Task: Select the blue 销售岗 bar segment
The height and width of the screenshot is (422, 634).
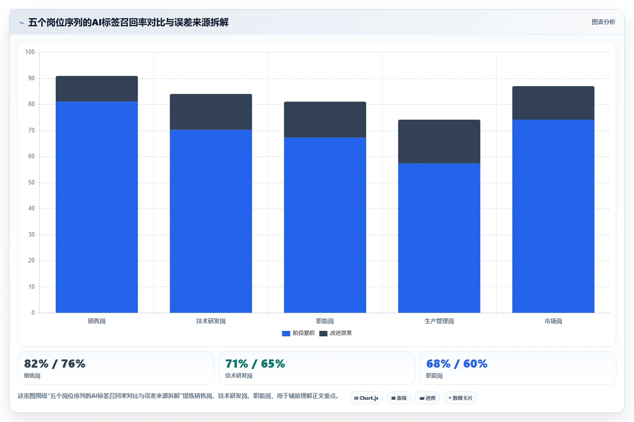Action: (97, 207)
